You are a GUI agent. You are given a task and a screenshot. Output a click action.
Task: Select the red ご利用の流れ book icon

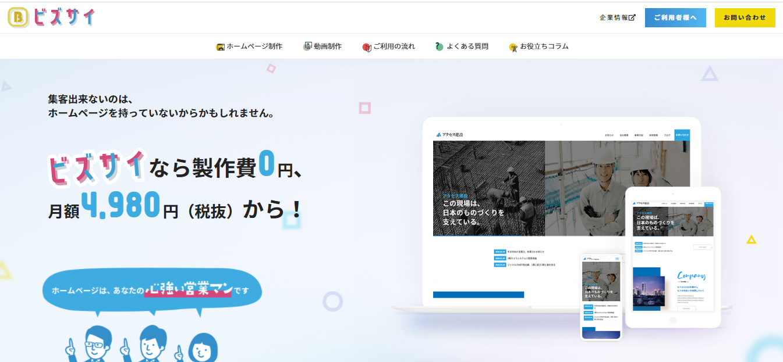click(x=366, y=46)
